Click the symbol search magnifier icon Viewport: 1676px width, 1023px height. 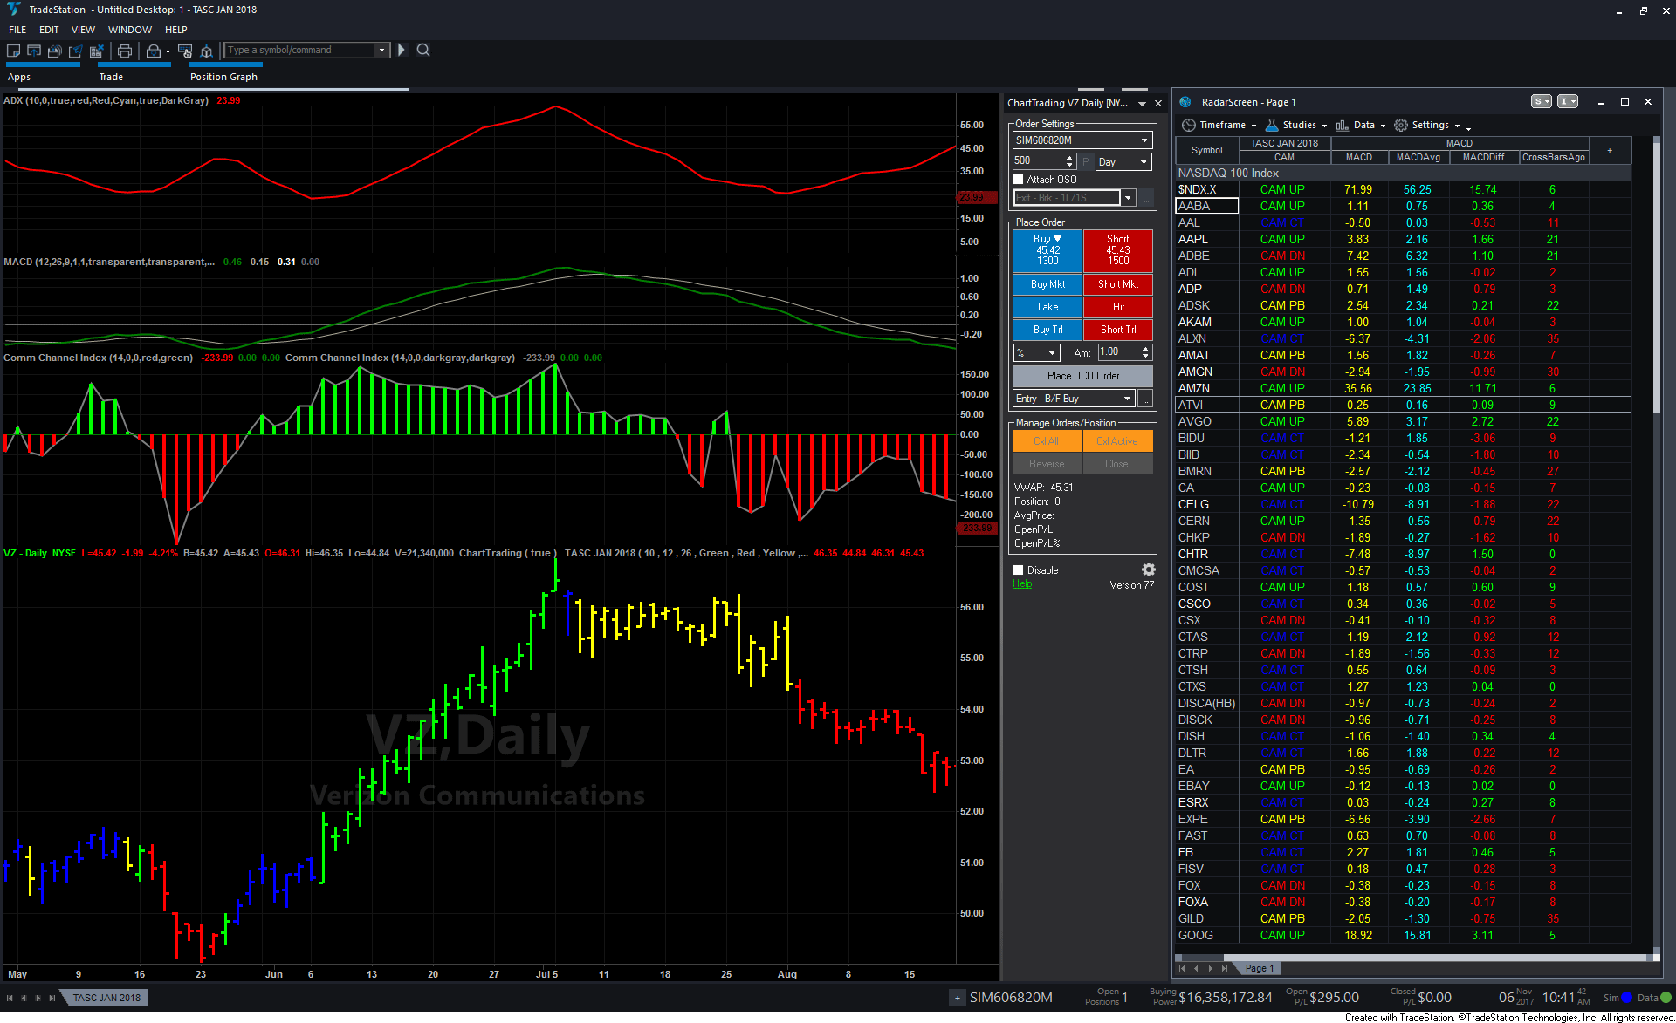423,50
